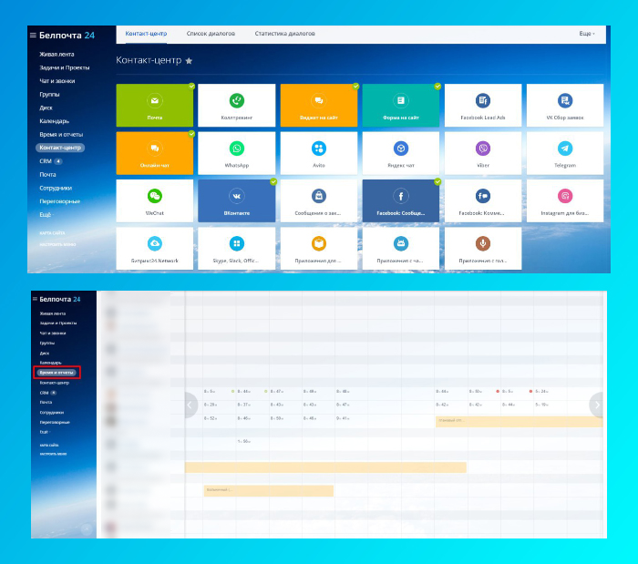
Task: Switch to the Контакт-центр top tab
Action: coord(146,34)
